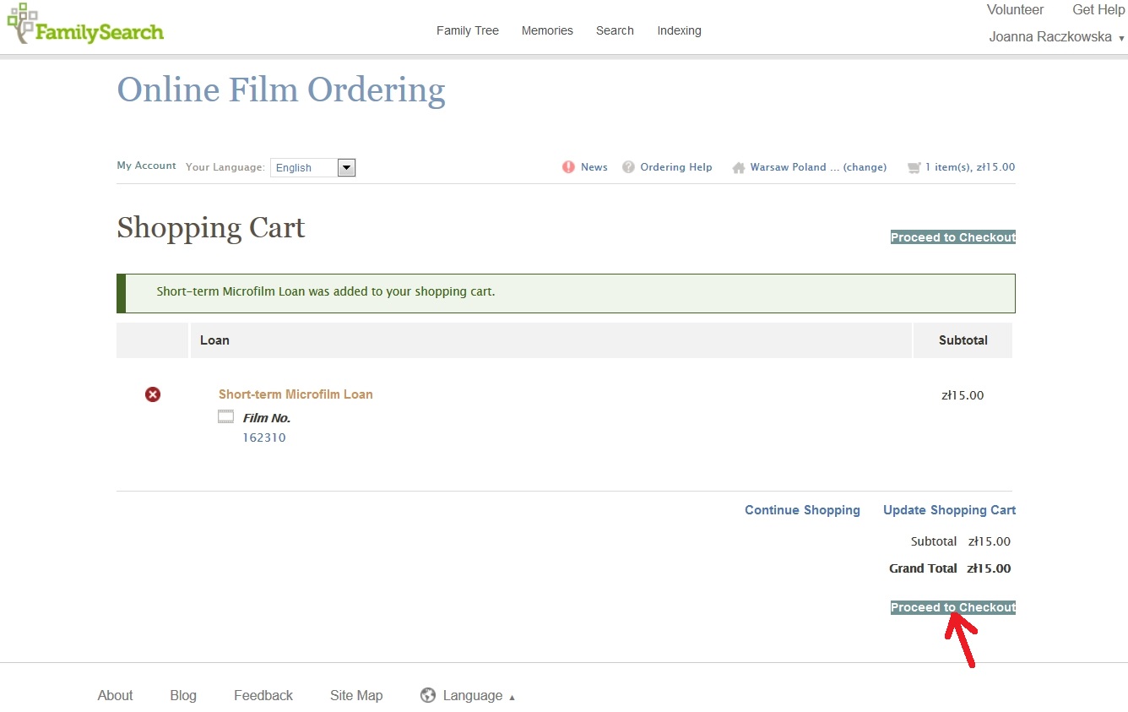Click the shopping cart icon

click(914, 167)
